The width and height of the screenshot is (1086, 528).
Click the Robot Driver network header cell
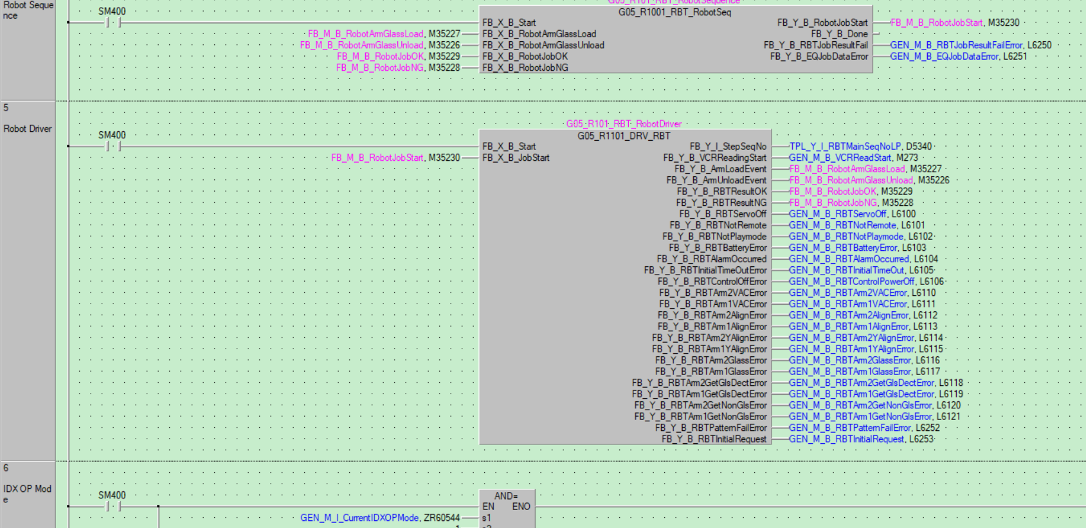point(28,129)
